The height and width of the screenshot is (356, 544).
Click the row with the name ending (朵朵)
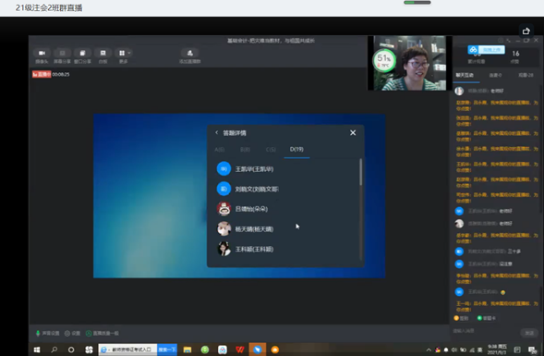(x=286, y=209)
